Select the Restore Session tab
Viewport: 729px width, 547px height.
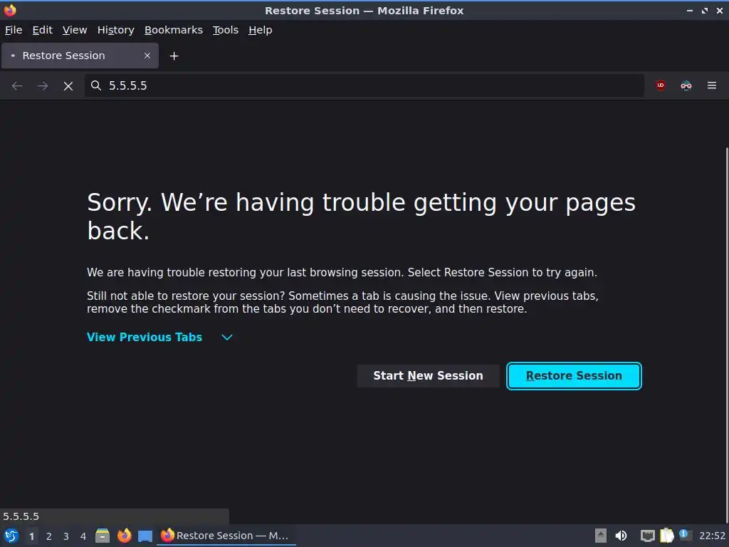[80, 56]
